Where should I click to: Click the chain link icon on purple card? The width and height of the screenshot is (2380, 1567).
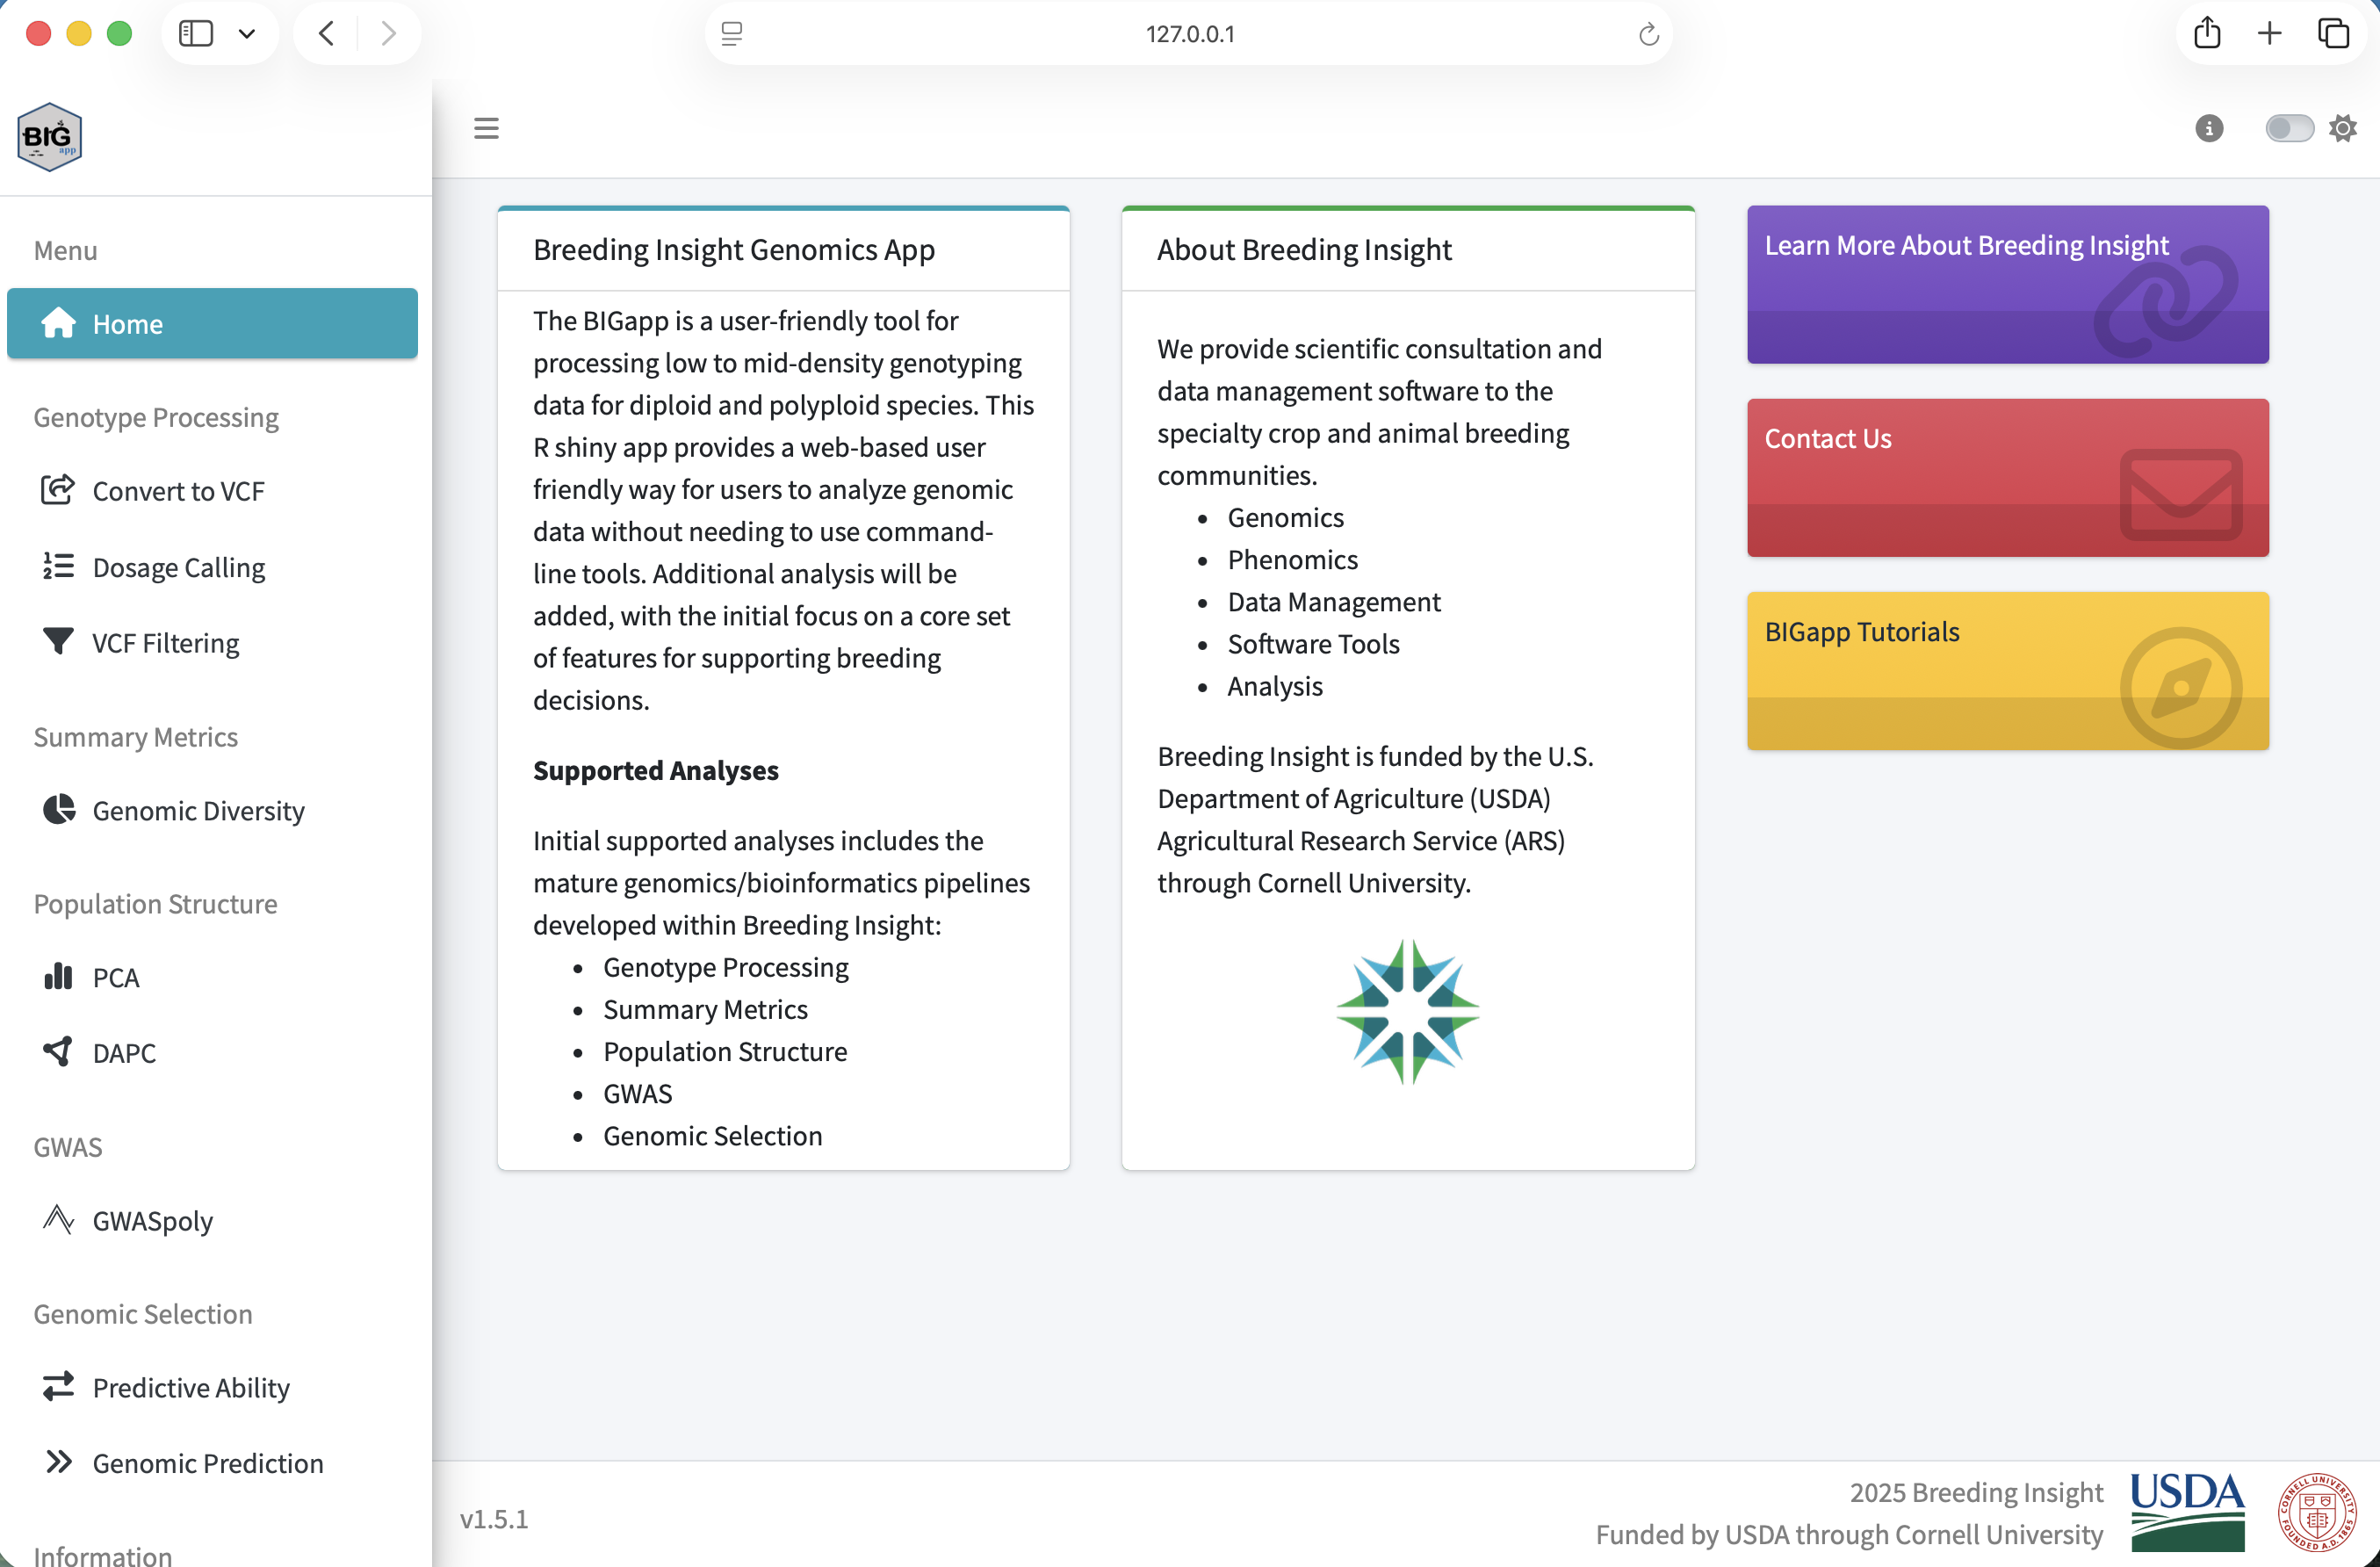(x=2167, y=302)
